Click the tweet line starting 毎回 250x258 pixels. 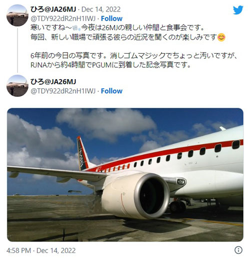click(128, 37)
